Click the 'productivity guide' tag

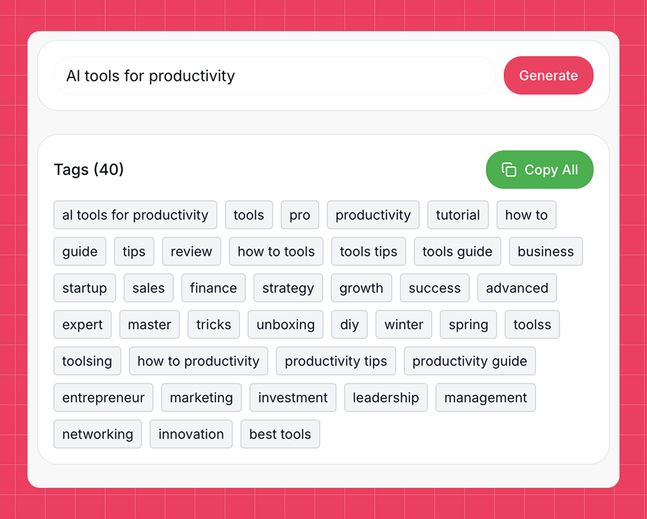click(x=470, y=361)
